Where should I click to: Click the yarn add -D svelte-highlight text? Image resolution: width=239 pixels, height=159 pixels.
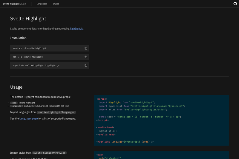29,48
